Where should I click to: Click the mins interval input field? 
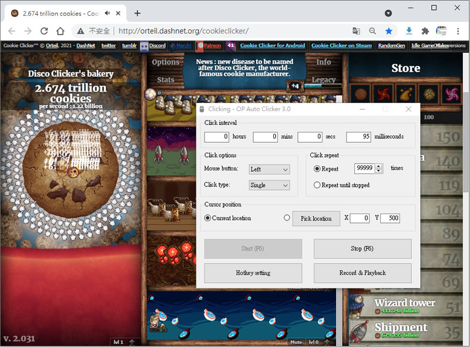click(x=266, y=137)
